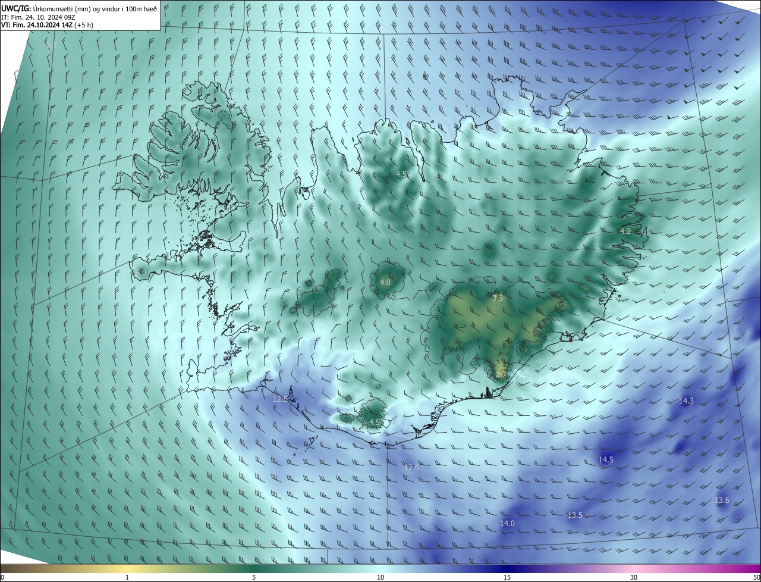Click the 14.5 value over the southeast ocean

point(606,460)
